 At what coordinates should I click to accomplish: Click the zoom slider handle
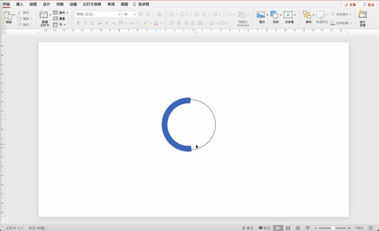click(333, 228)
